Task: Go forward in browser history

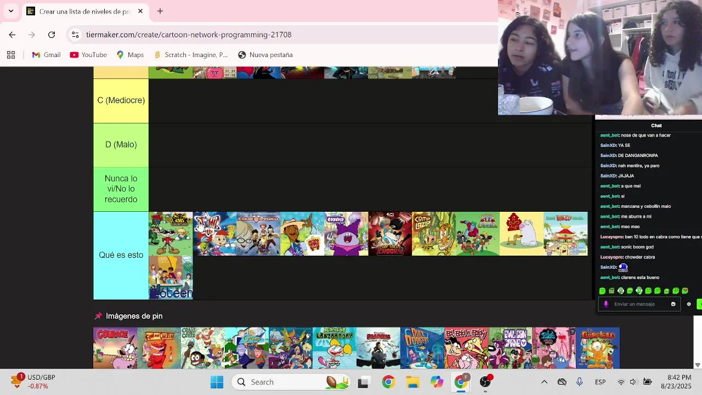Action: [32, 35]
